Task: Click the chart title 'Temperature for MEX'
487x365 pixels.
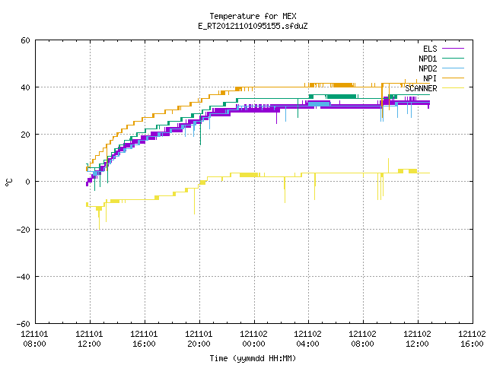Action: point(253,16)
